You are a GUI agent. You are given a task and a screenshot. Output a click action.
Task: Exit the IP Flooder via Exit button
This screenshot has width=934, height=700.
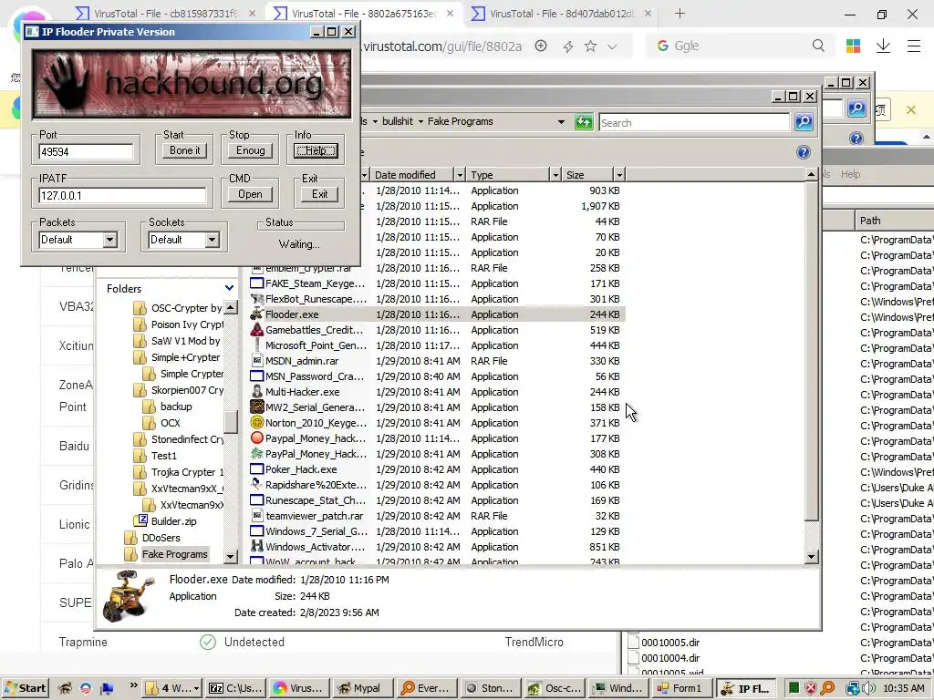click(x=319, y=194)
